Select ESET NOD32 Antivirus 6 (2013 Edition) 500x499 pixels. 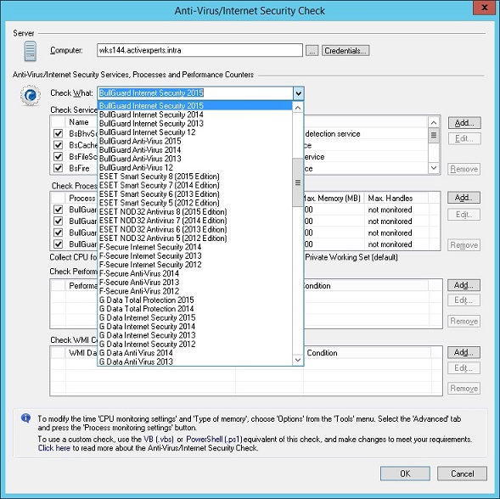[195, 229]
